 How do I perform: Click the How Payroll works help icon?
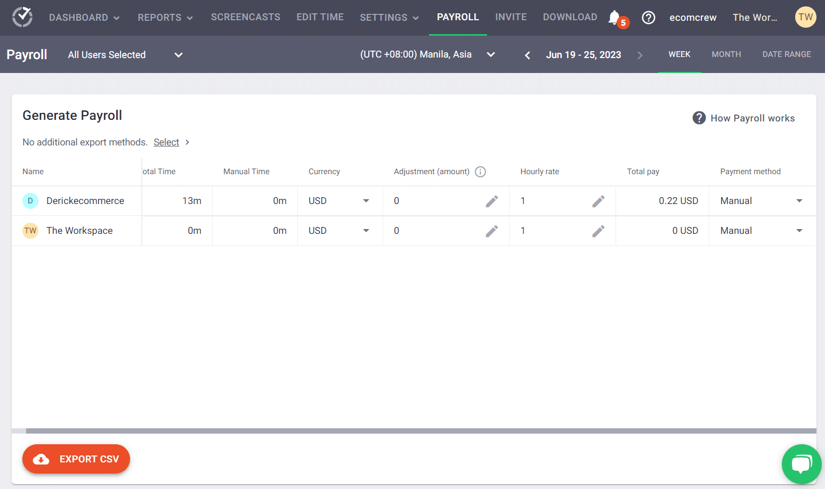(699, 118)
